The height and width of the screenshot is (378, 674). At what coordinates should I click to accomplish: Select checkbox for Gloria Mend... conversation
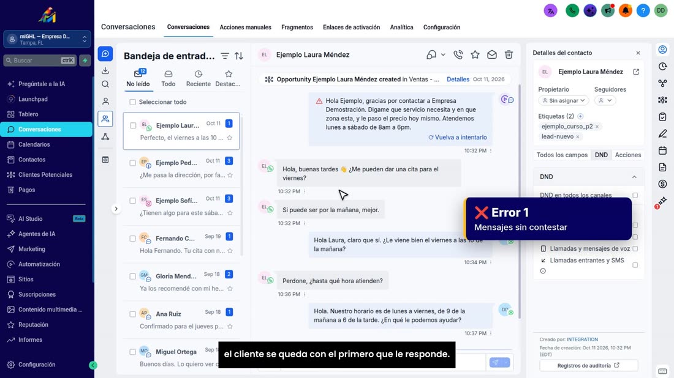[x=132, y=276]
